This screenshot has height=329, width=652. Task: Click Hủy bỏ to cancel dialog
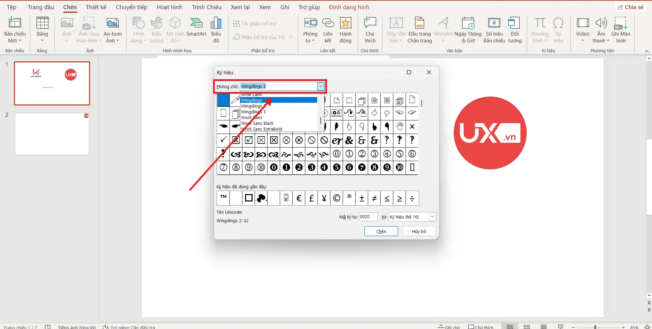click(x=419, y=231)
